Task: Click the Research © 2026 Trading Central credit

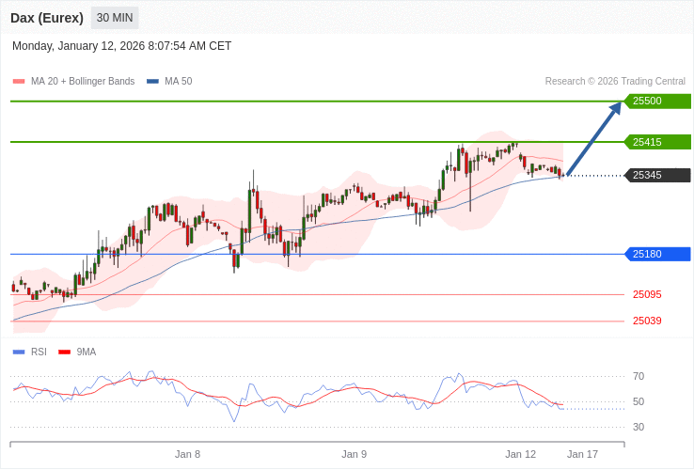Action: tap(615, 82)
